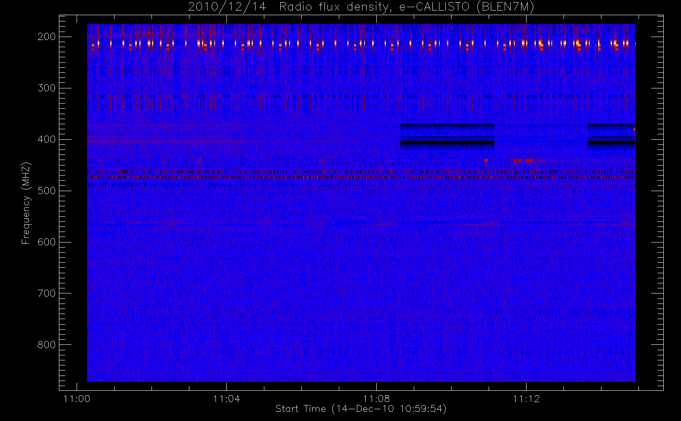Click the time tick label "11:08"

tap(376, 399)
